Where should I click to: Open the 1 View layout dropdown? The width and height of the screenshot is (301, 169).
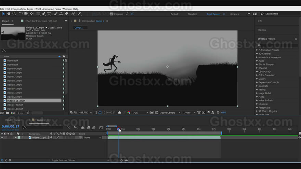[x=189, y=112]
